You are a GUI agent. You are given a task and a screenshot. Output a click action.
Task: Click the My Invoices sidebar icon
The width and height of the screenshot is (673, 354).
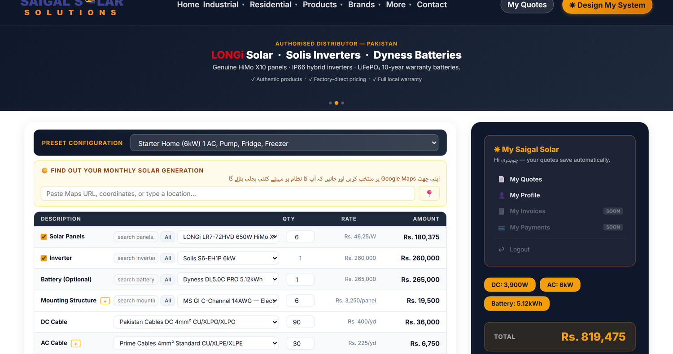click(x=502, y=212)
